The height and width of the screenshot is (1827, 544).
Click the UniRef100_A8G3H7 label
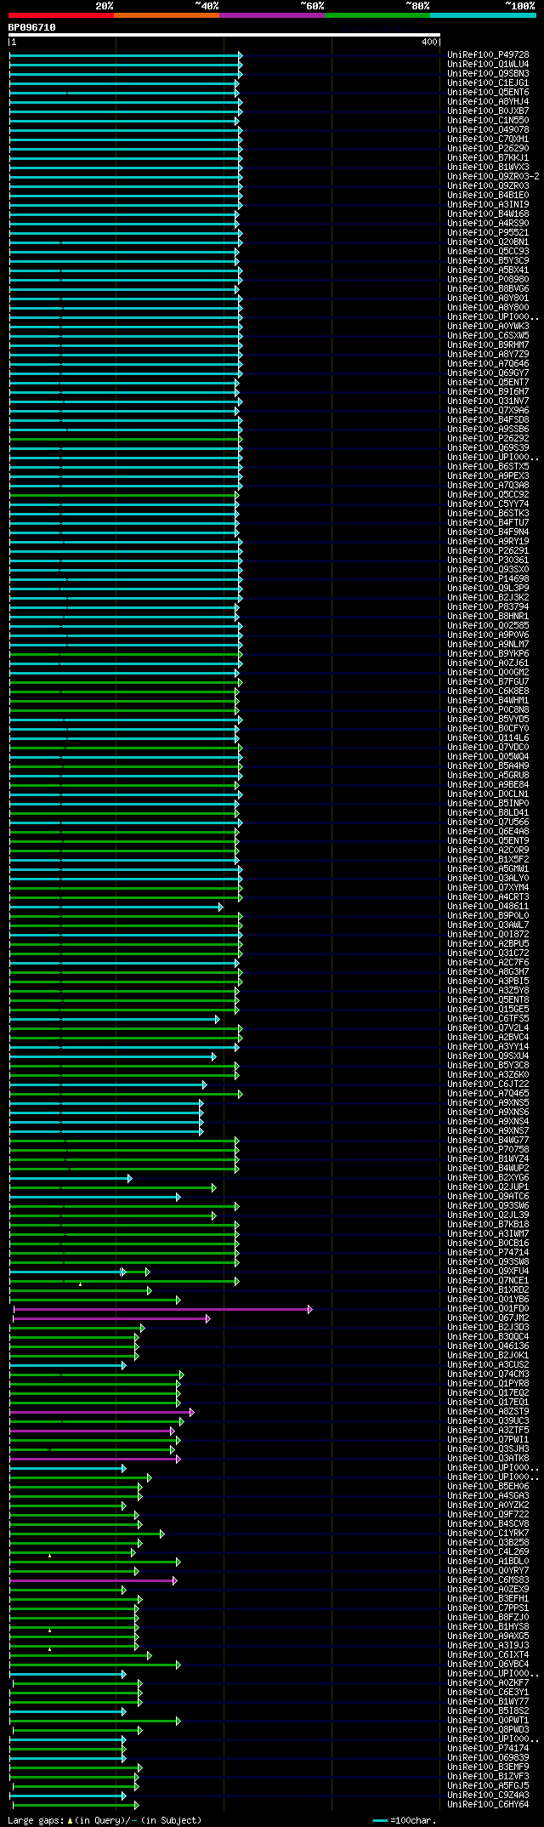click(x=488, y=971)
